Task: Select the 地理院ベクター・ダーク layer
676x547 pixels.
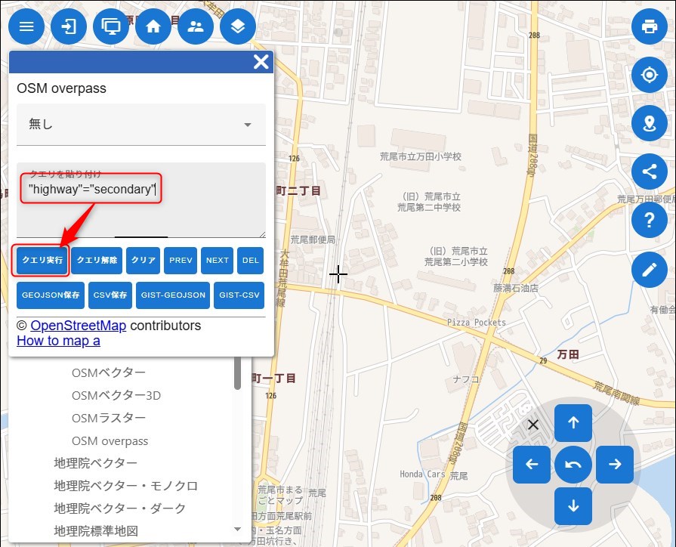Action: pos(119,508)
